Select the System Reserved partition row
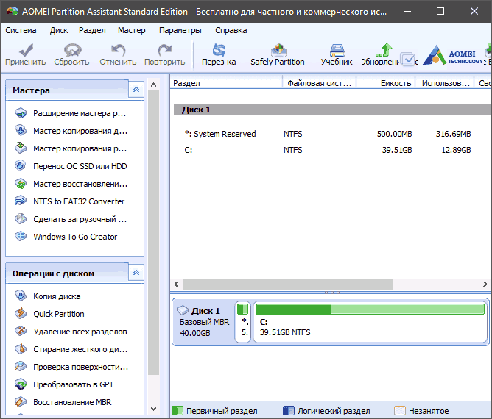This screenshot has width=492, height=419. (x=331, y=134)
